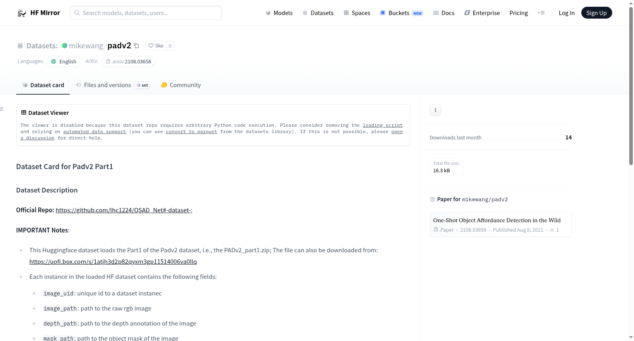
Task: Click the English globe icon
Action: (x=53, y=61)
